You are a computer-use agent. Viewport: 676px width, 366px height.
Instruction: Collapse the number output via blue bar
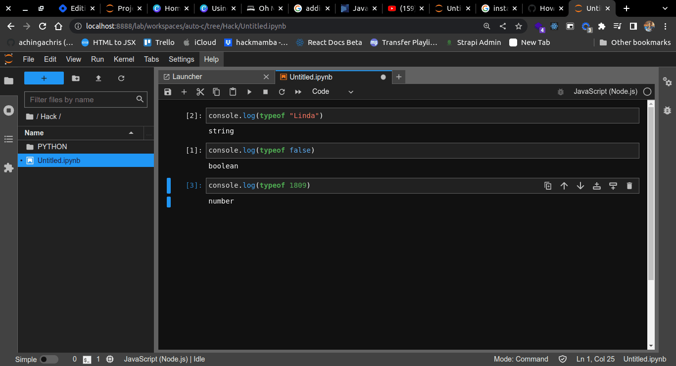(x=169, y=202)
